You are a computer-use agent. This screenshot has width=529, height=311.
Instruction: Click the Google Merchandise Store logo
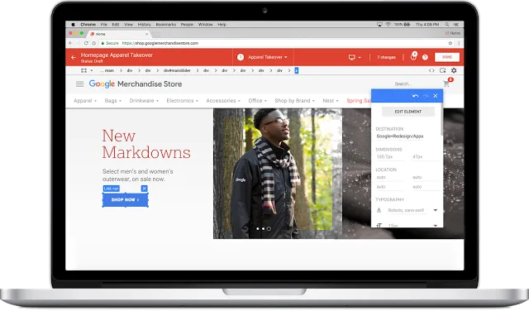pyautogui.click(x=136, y=84)
